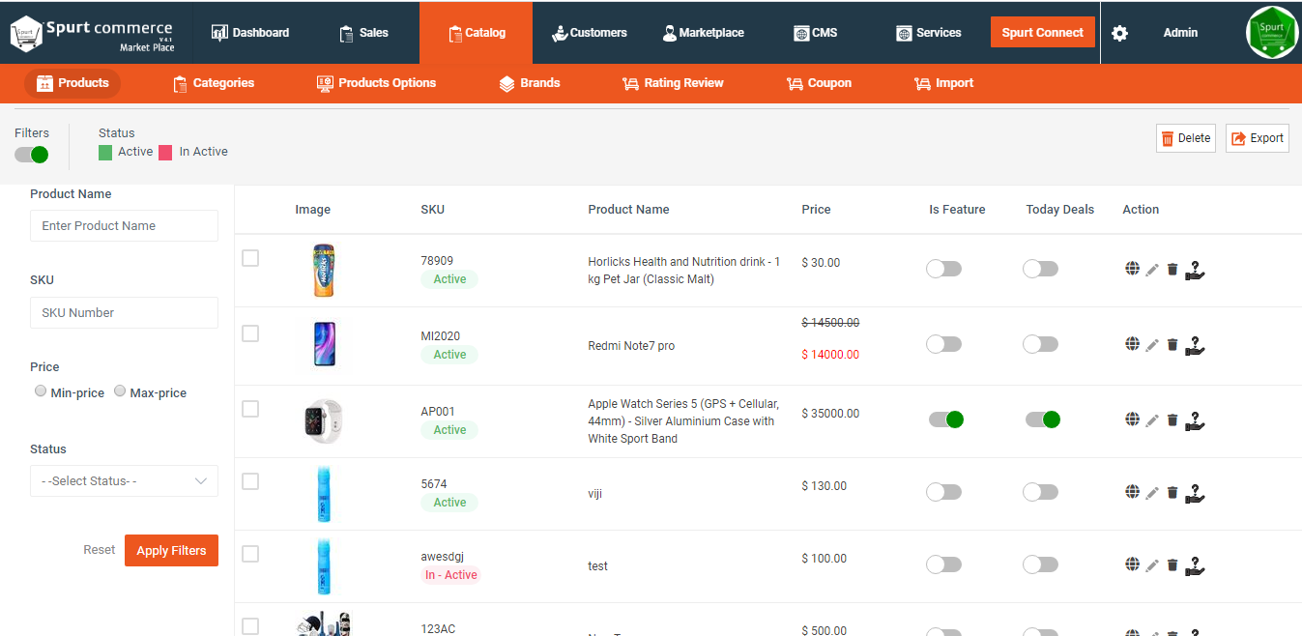Focus the SKU Number input field
The image size is (1302, 636).
[x=124, y=313]
